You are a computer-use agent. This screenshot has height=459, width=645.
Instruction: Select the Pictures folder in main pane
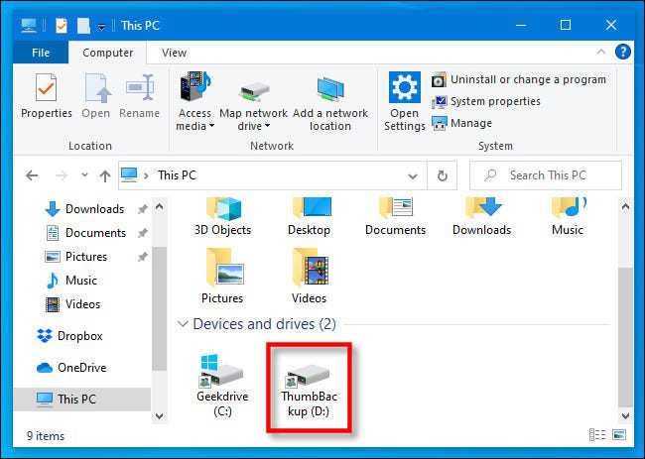click(x=222, y=276)
